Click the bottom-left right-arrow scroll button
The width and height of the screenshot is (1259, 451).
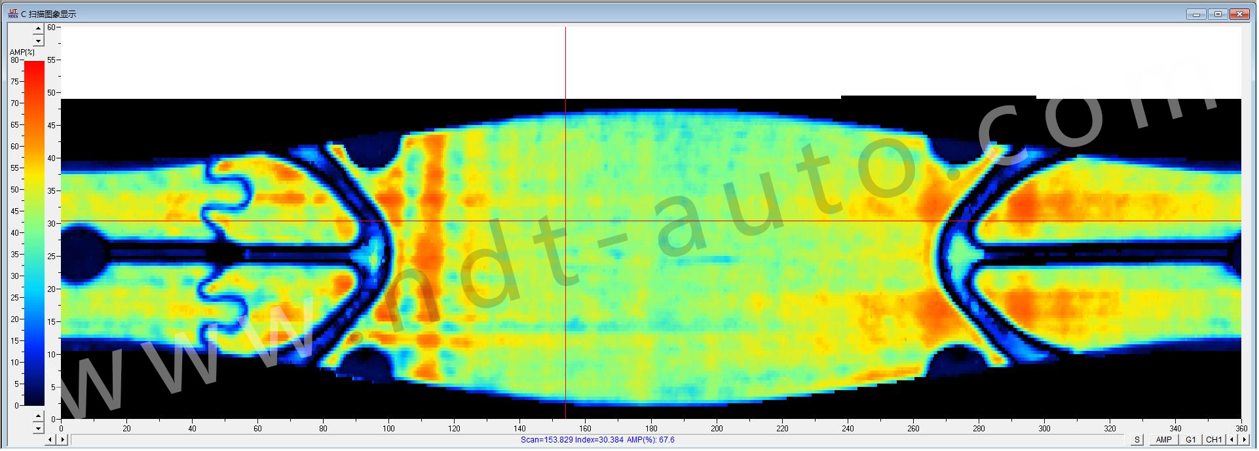[62, 439]
